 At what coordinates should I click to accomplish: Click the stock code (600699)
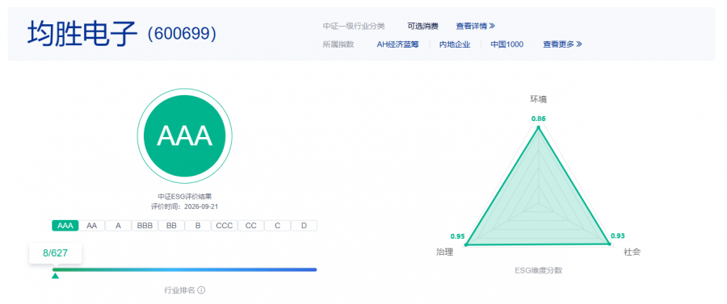tap(182, 34)
